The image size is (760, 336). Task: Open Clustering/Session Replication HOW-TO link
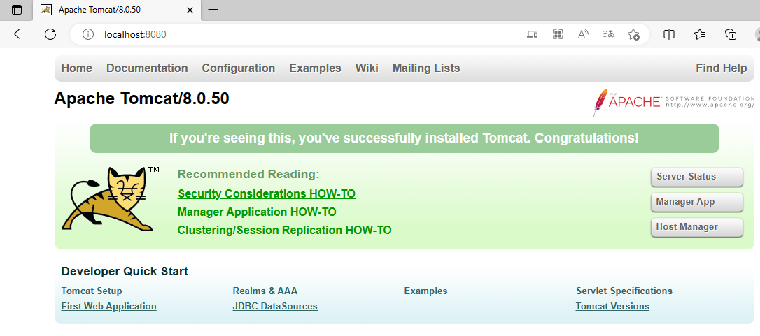pyautogui.click(x=285, y=230)
